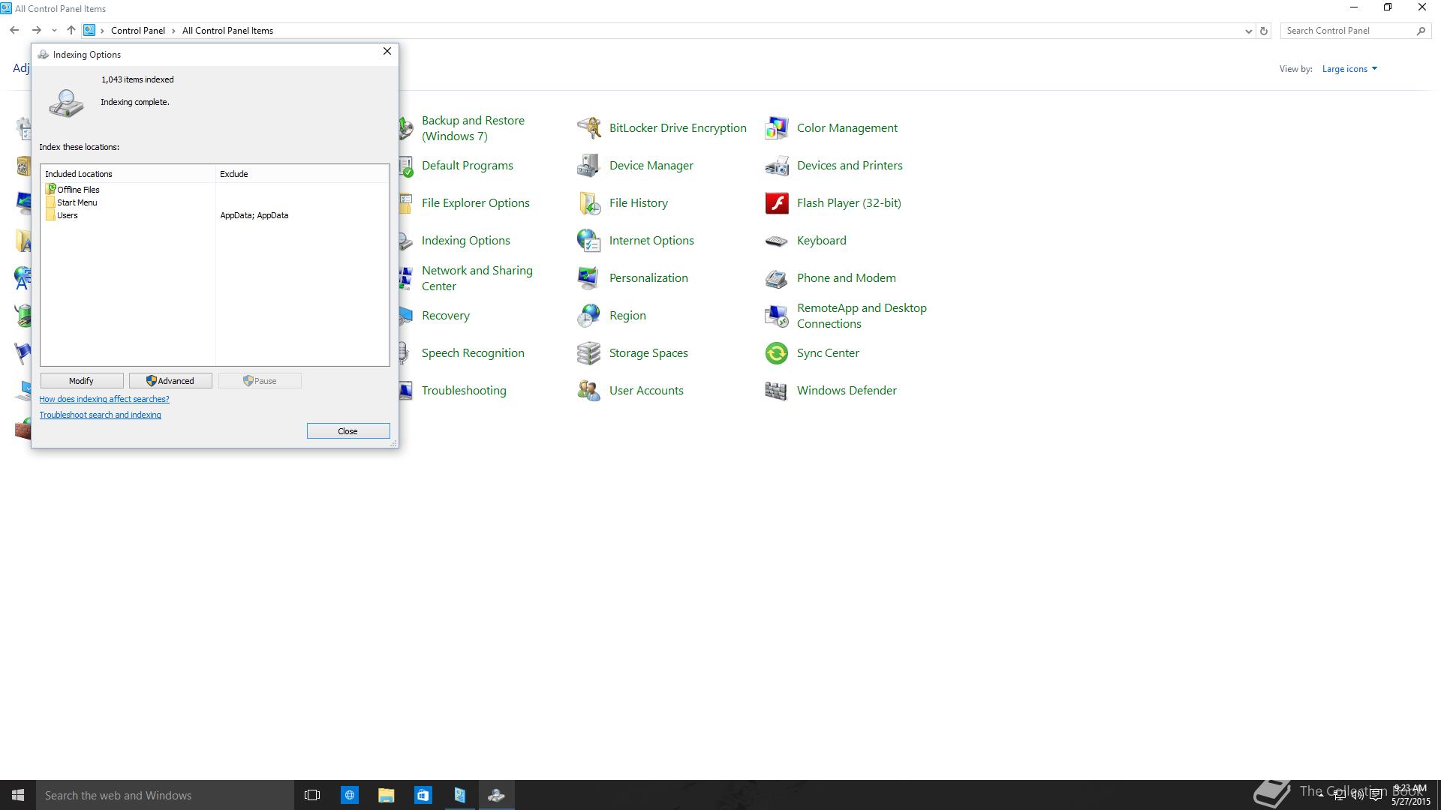1441x810 pixels.
Task: Close the Indexing Options dialog
Action: (x=387, y=51)
